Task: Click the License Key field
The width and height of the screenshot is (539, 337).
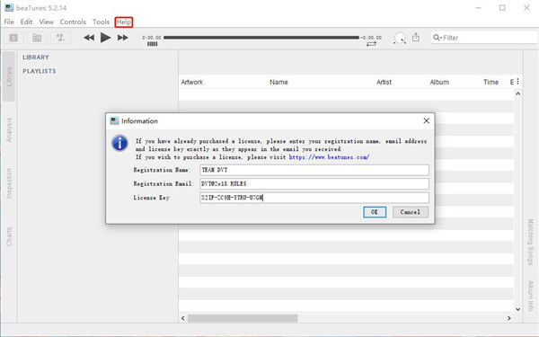Action: coord(314,198)
